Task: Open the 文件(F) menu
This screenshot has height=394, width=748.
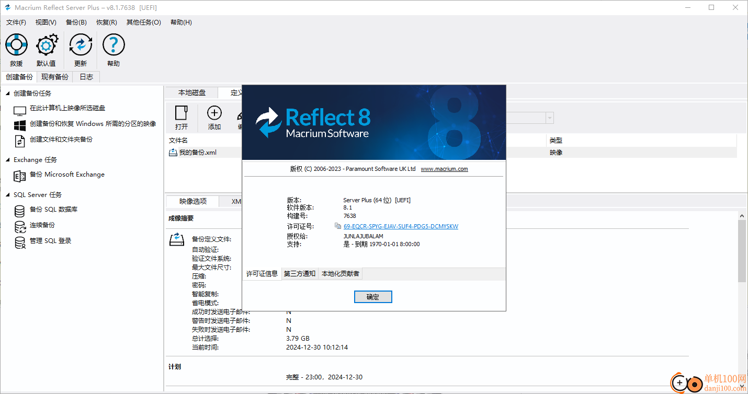Action: (16, 22)
